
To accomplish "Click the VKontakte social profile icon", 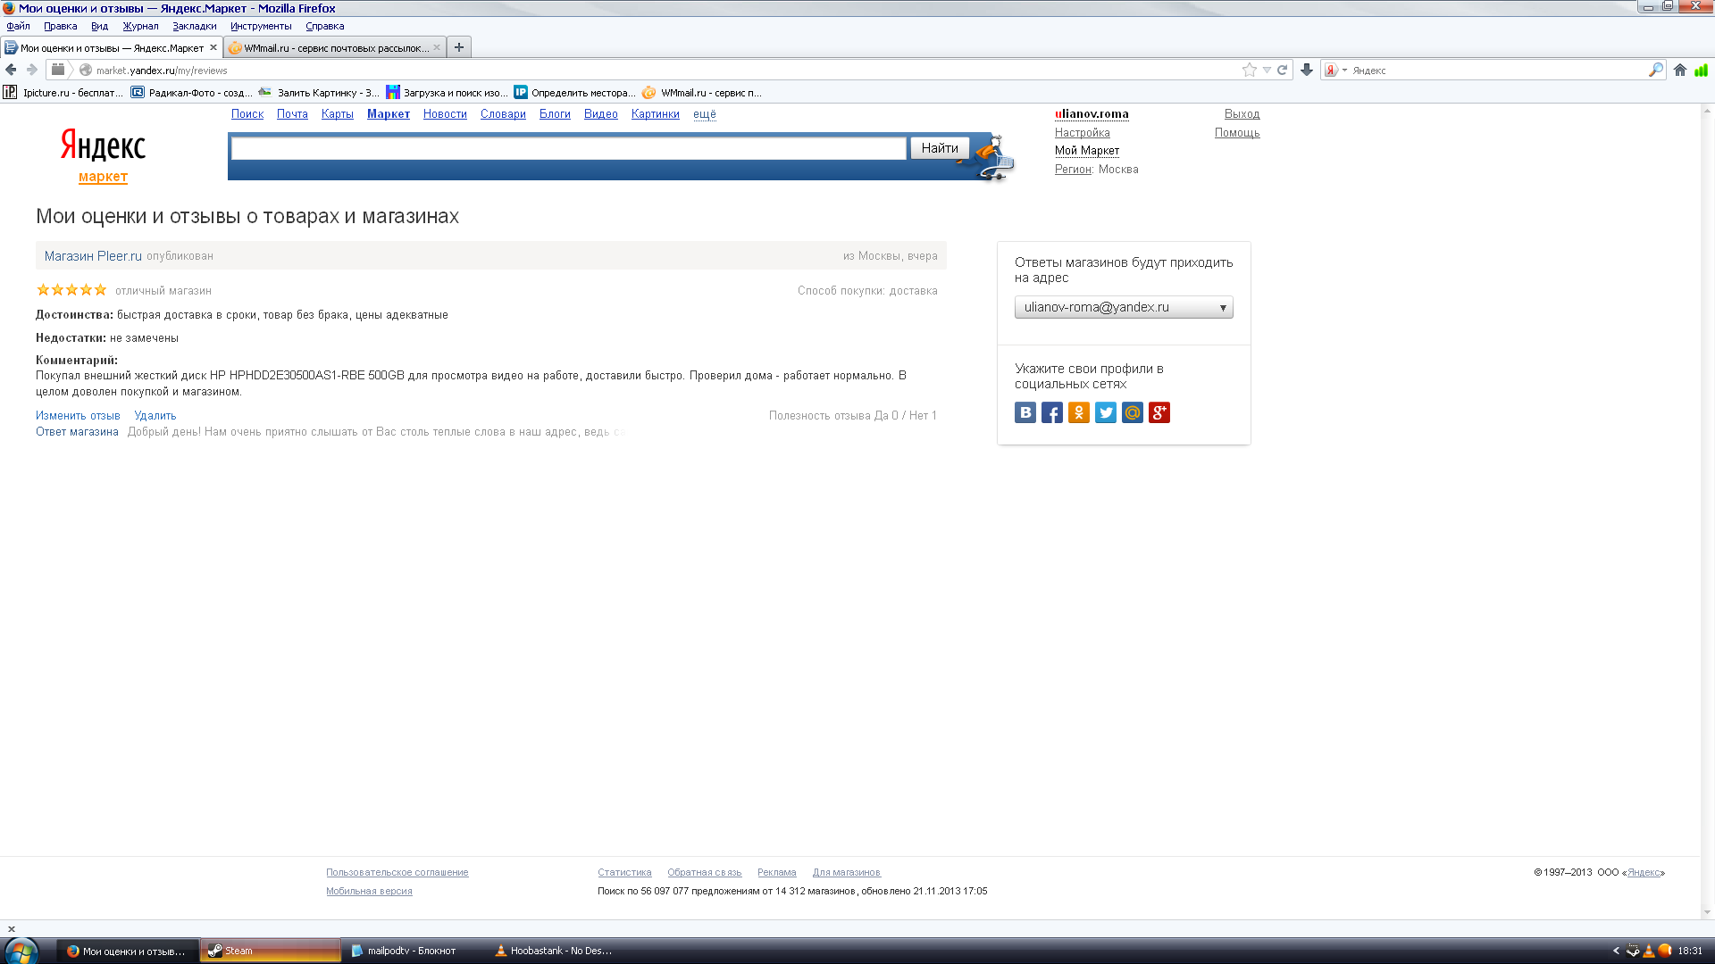I will pyautogui.click(x=1025, y=412).
